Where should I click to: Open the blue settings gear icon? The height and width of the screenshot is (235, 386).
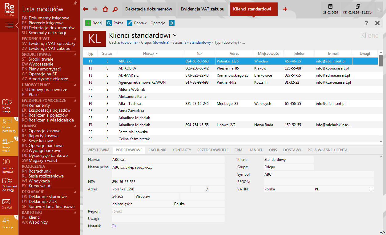pos(172,23)
